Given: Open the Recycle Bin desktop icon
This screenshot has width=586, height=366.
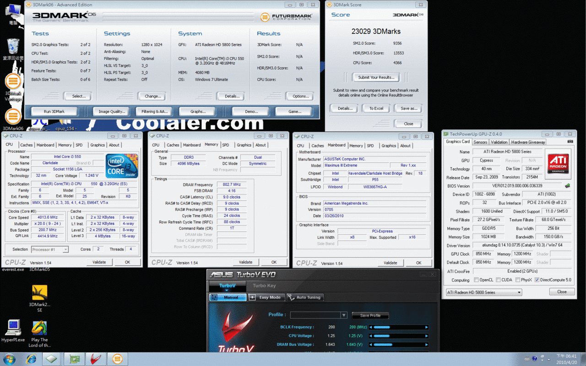Looking at the screenshot, I should coord(13,49).
